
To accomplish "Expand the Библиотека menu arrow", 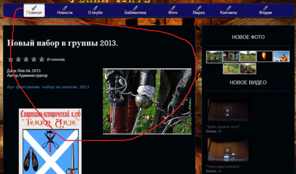I will tap(151, 9).
